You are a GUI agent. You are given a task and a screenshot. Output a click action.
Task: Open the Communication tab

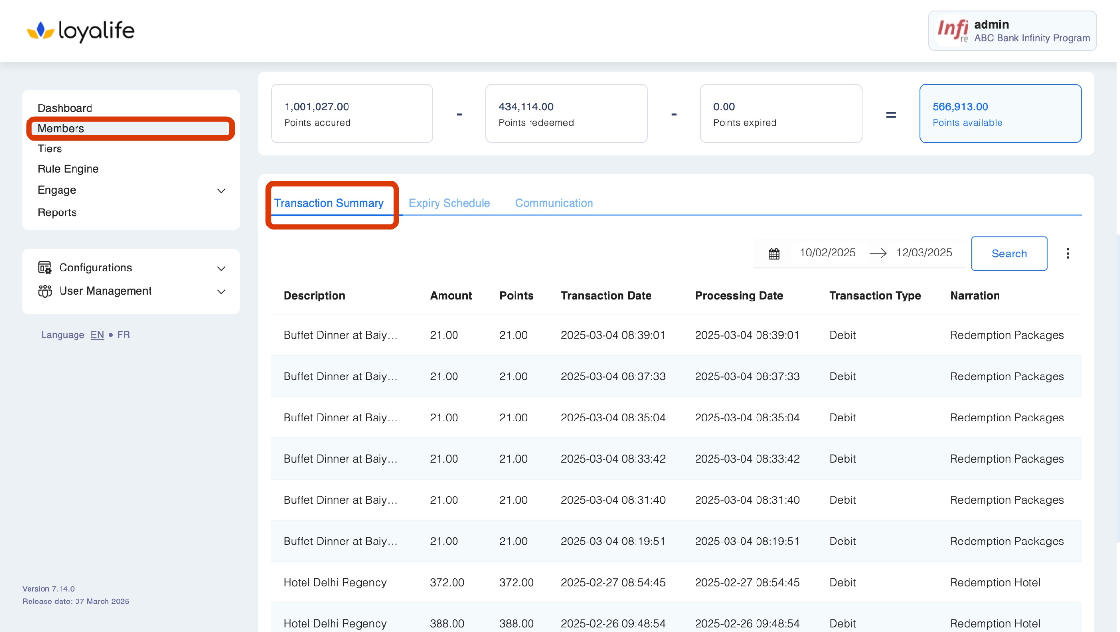pyautogui.click(x=554, y=203)
